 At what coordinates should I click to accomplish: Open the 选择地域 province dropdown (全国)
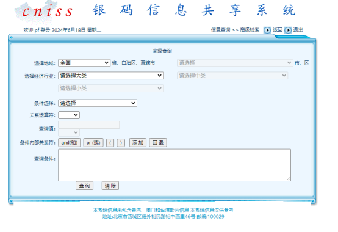[84, 63]
